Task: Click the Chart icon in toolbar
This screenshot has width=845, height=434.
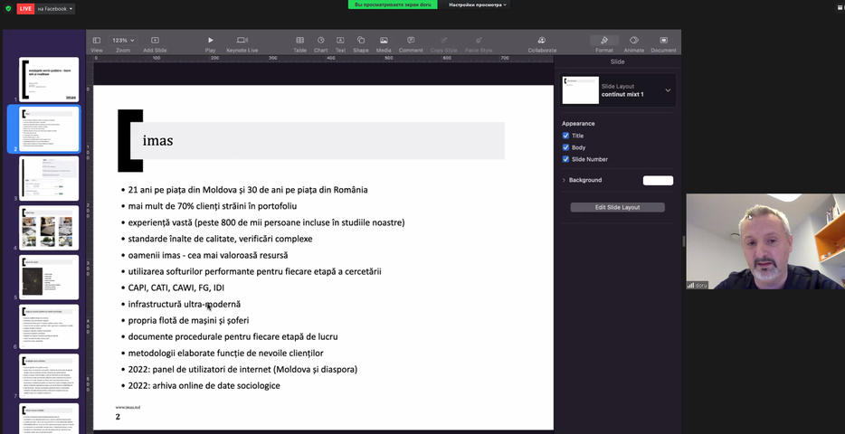Action: [320, 41]
